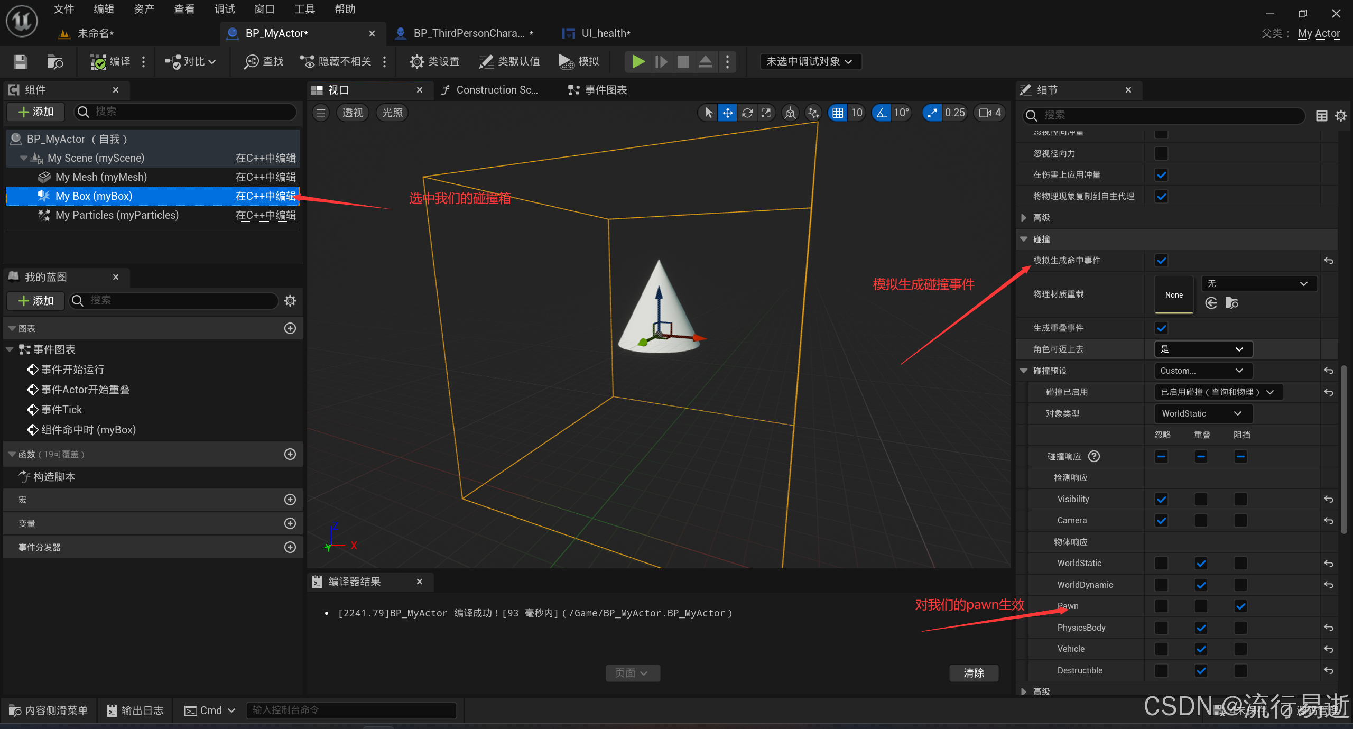The height and width of the screenshot is (729, 1353).
Task: Open details panel settings gear icon
Action: tap(1341, 115)
